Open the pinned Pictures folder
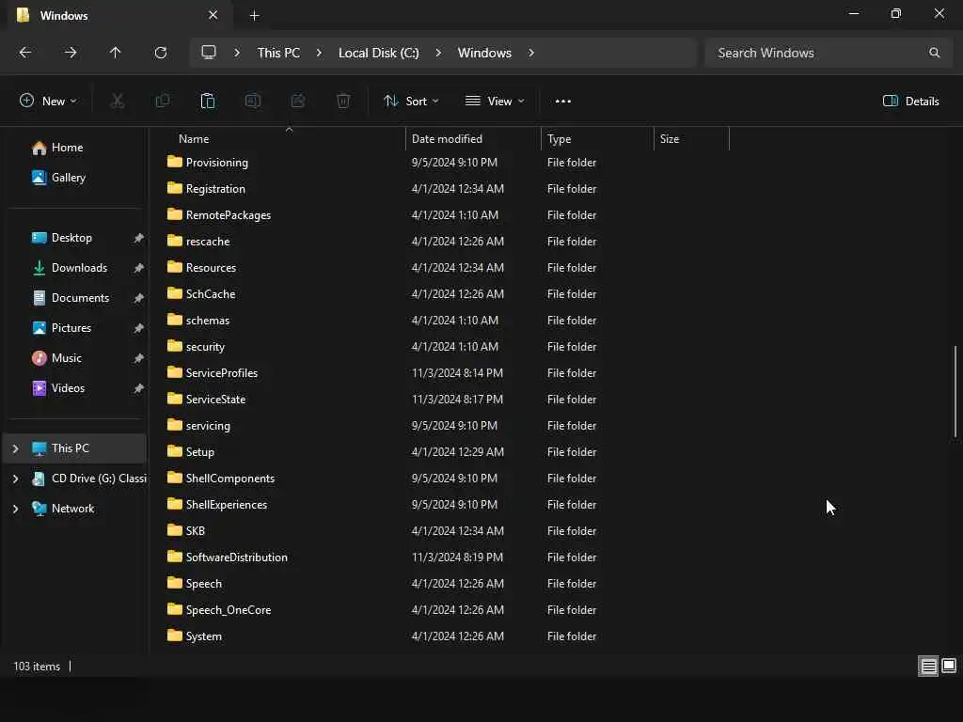 point(71,328)
